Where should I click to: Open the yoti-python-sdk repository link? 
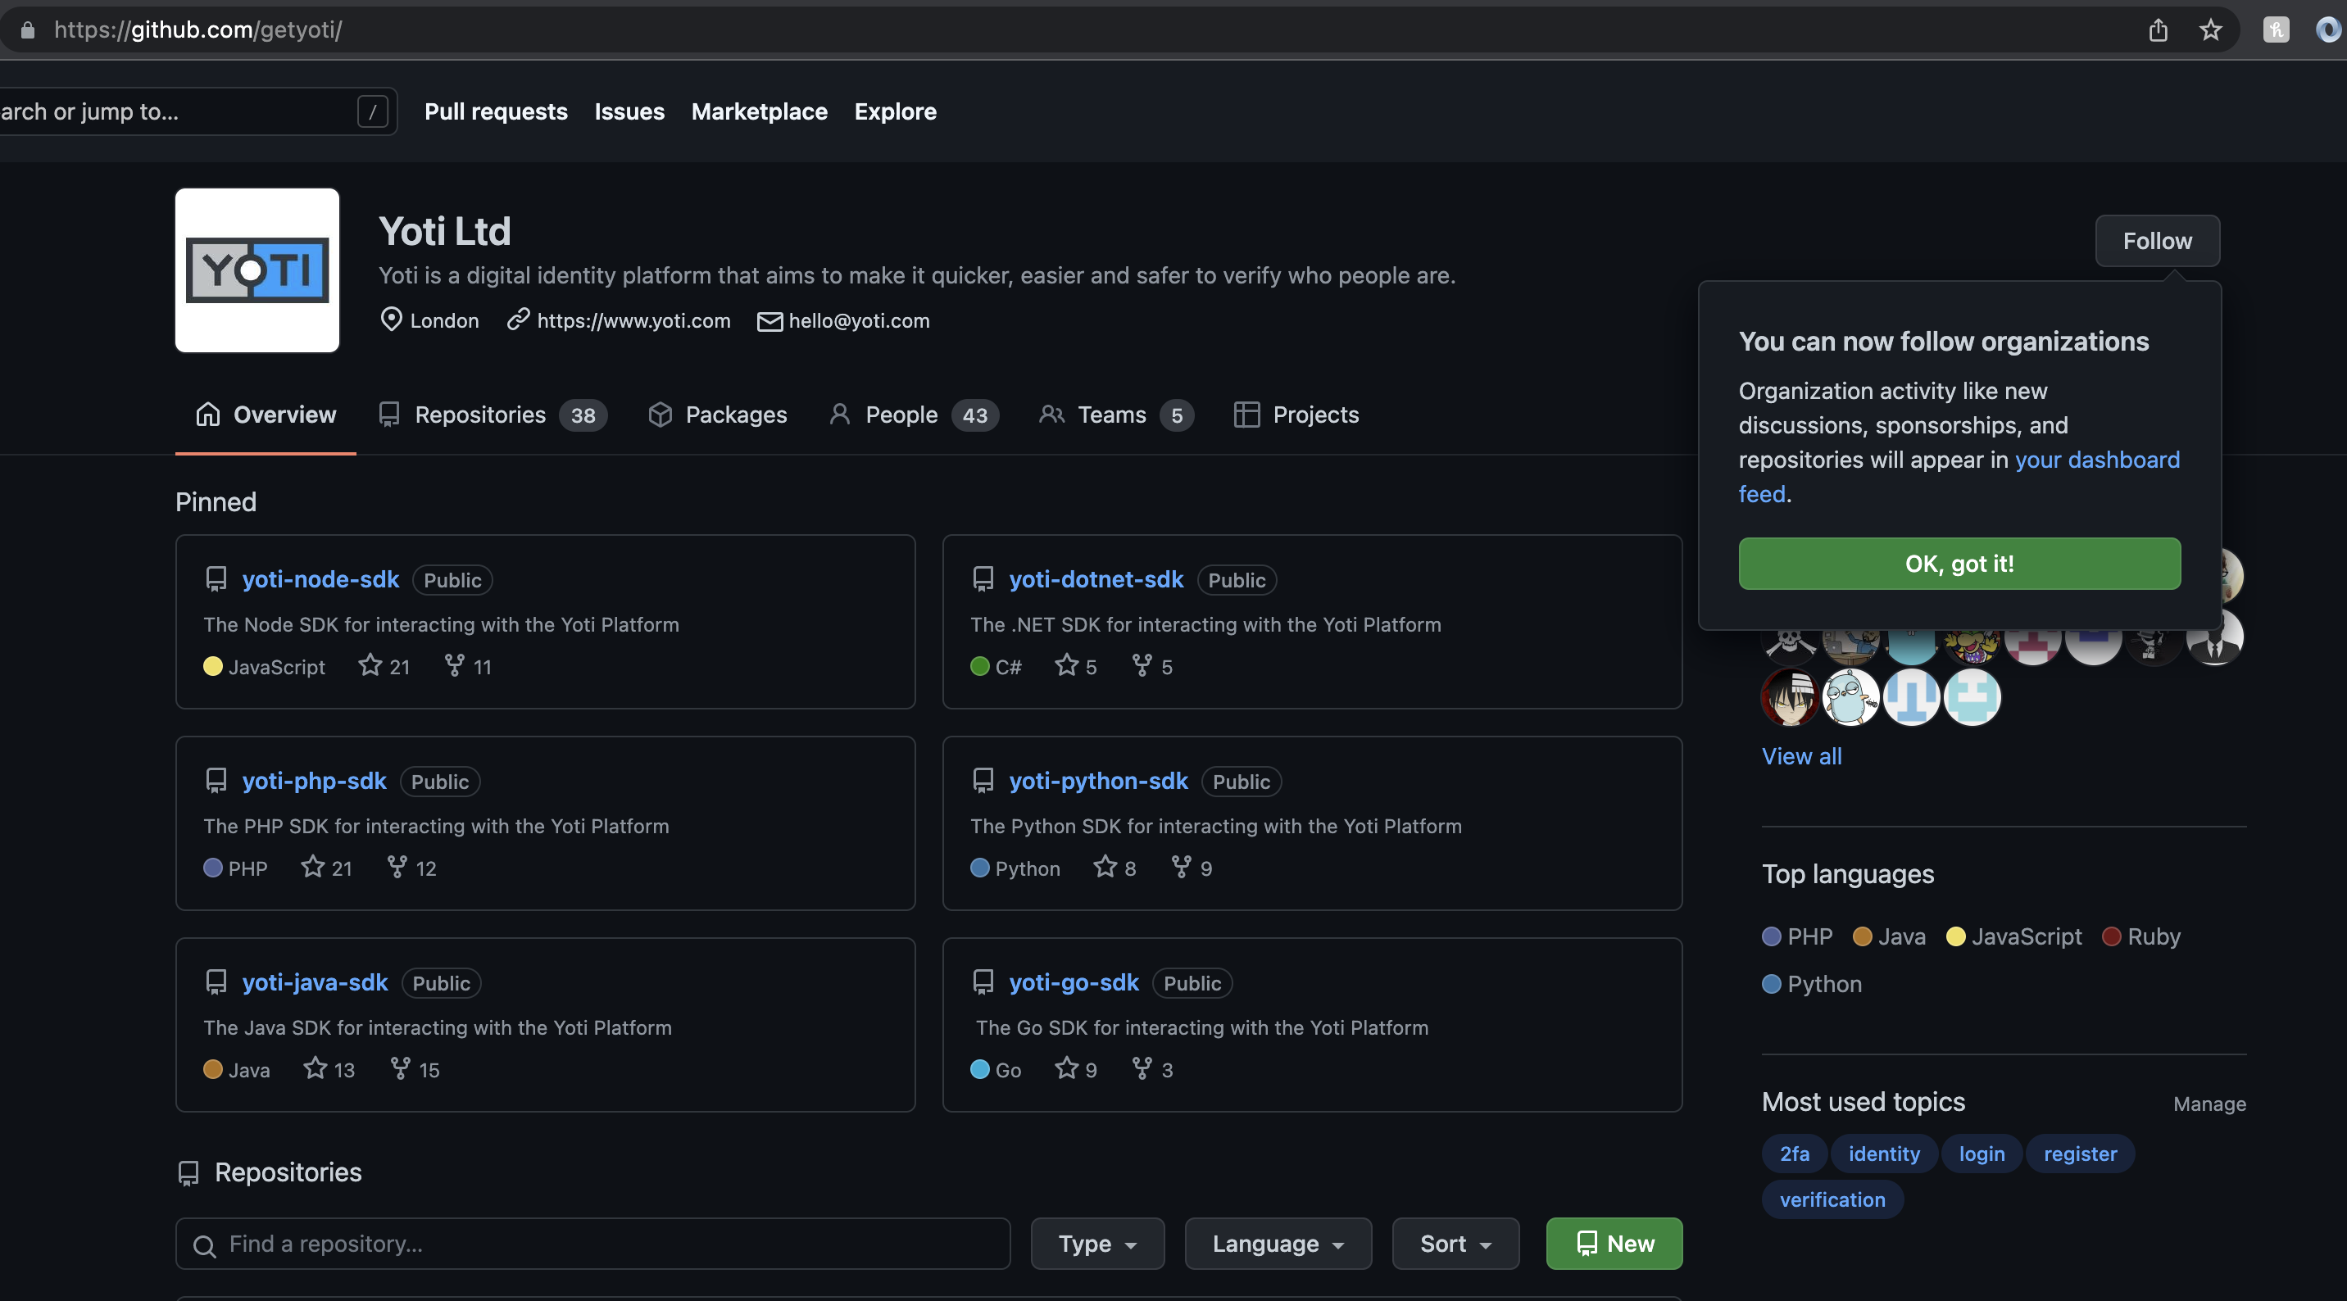pos(1098,781)
